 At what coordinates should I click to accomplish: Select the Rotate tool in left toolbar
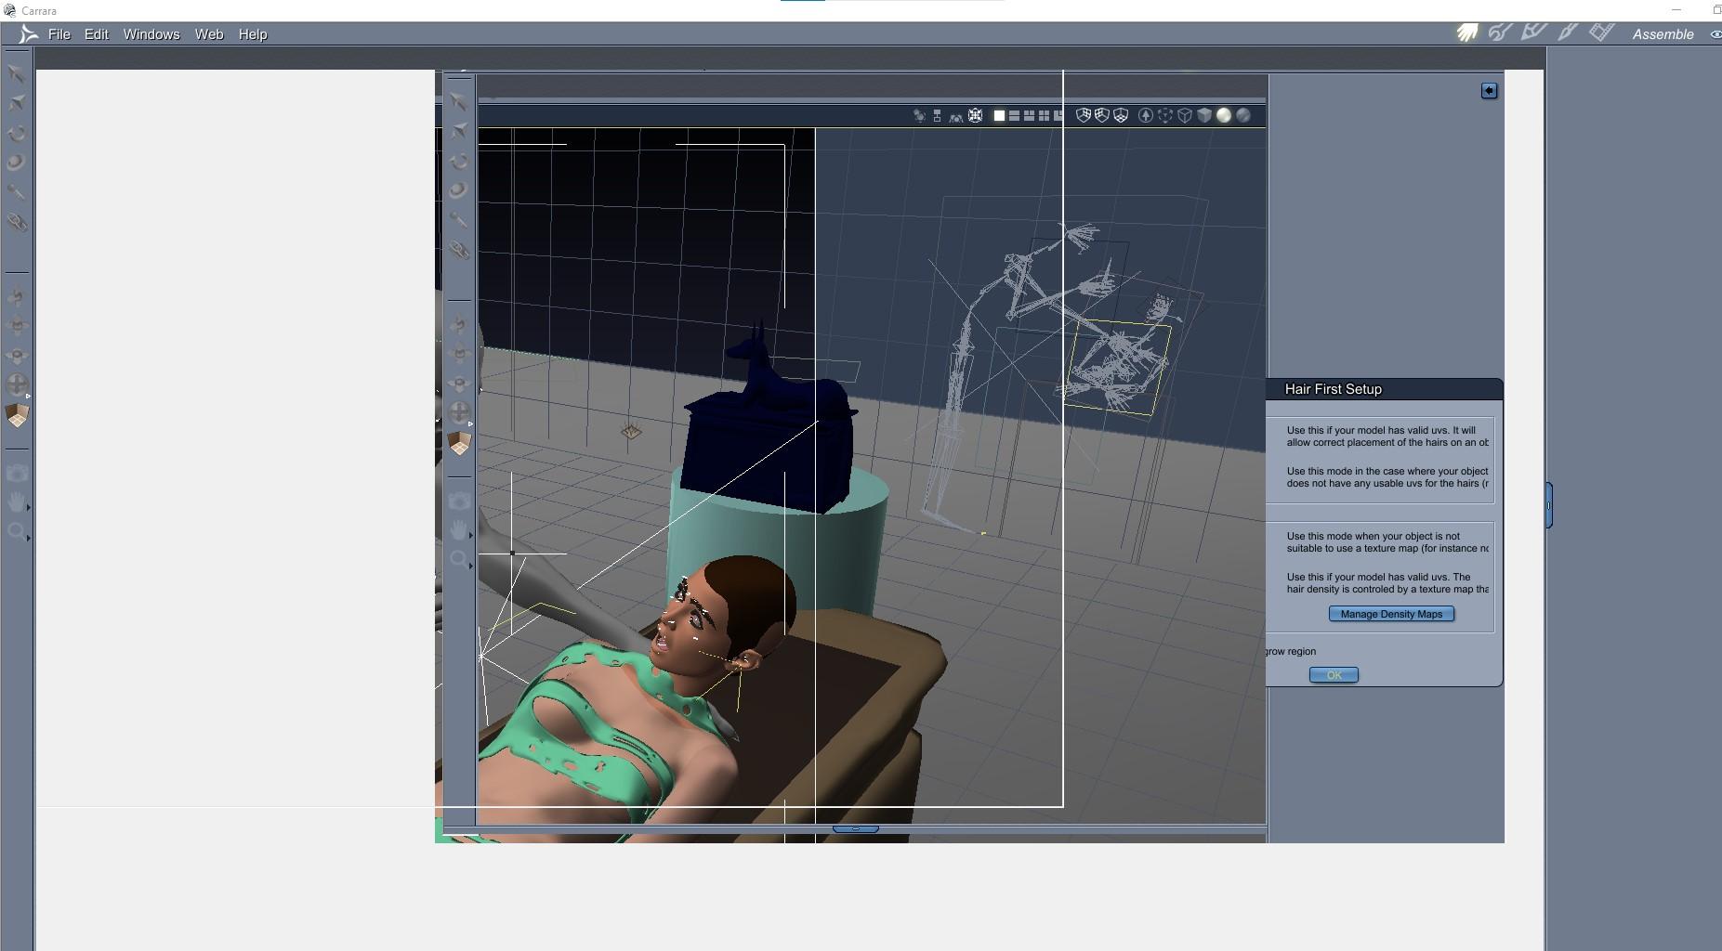pyautogui.click(x=16, y=133)
